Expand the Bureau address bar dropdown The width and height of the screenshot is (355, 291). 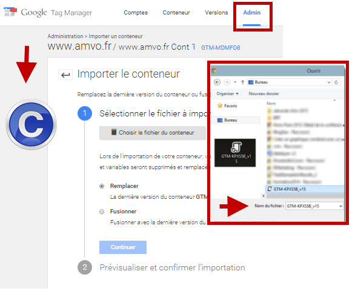[x=329, y=82]
